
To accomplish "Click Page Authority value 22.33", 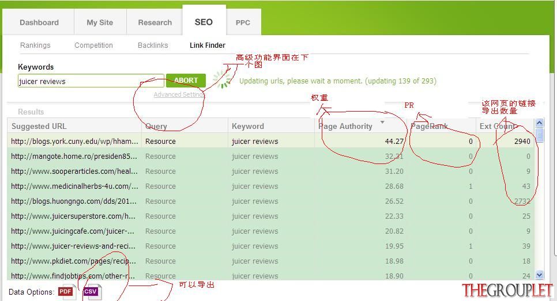I will click(x=394, y=216).
